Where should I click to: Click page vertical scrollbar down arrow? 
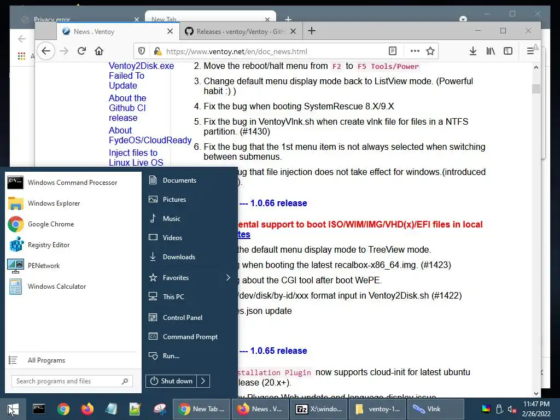pos(536,394)
